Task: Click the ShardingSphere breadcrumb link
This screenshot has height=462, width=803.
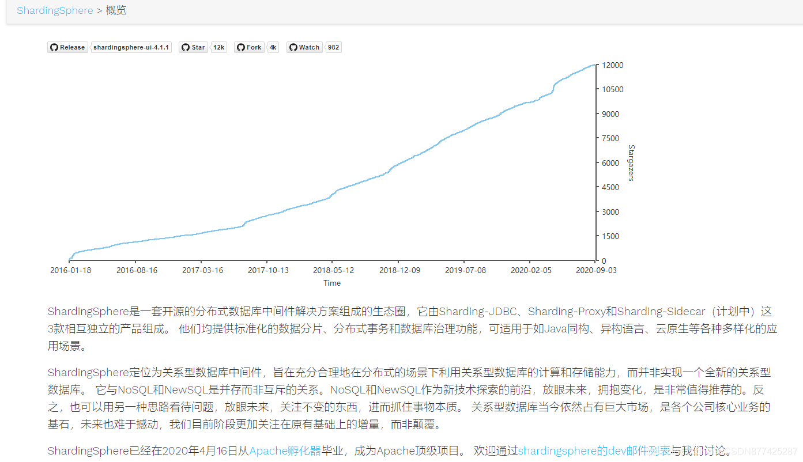Action: [55, 10]
